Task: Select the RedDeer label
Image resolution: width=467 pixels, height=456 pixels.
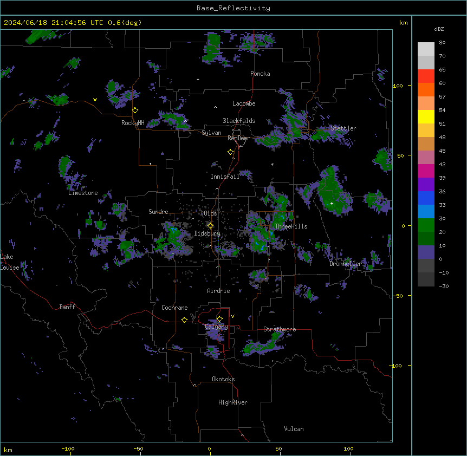Action: point(238,138)
